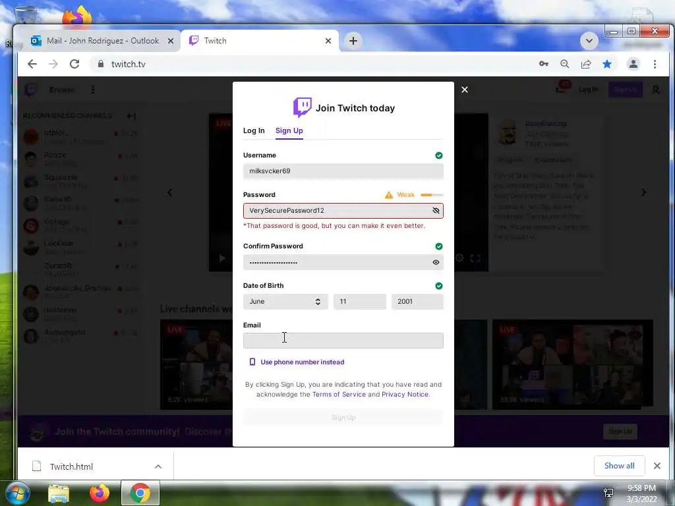Collapse the recommended channels sidebar
The width and height of the screenshot is (675, 506).
tap(132, 116)
